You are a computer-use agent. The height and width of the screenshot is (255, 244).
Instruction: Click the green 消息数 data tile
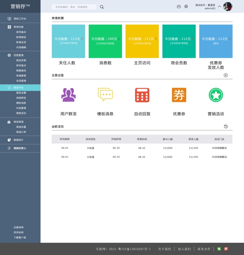tap(105, 41)
